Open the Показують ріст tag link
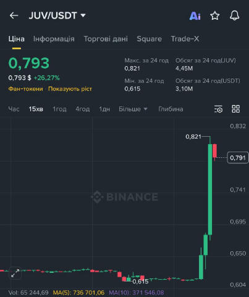Screen dimensions: 249x297 (x=70, y=89)
